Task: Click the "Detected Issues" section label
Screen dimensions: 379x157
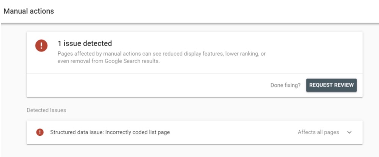Action: coord(46,110)
